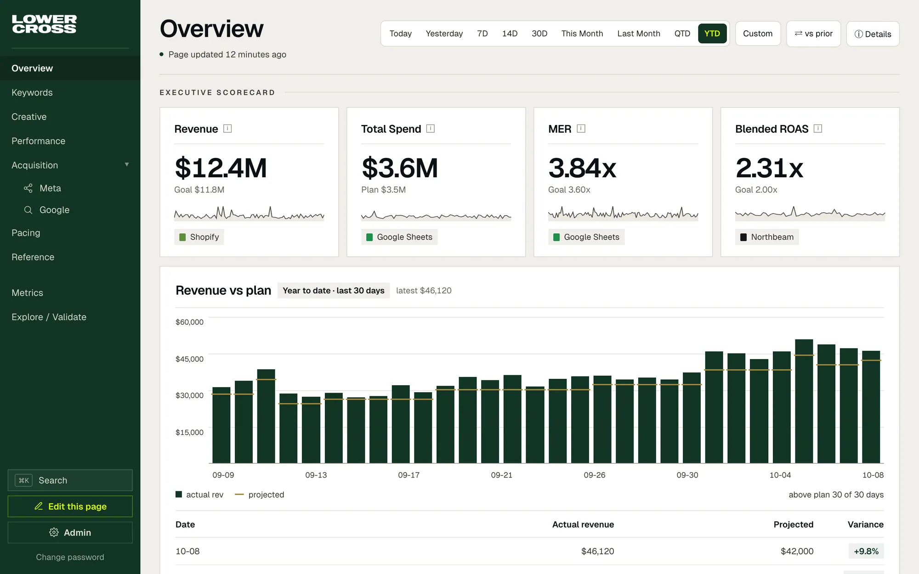Switch to the 30D range
Image resolution: width=919 pixels, height=574 pixels.
coord(539,34)
